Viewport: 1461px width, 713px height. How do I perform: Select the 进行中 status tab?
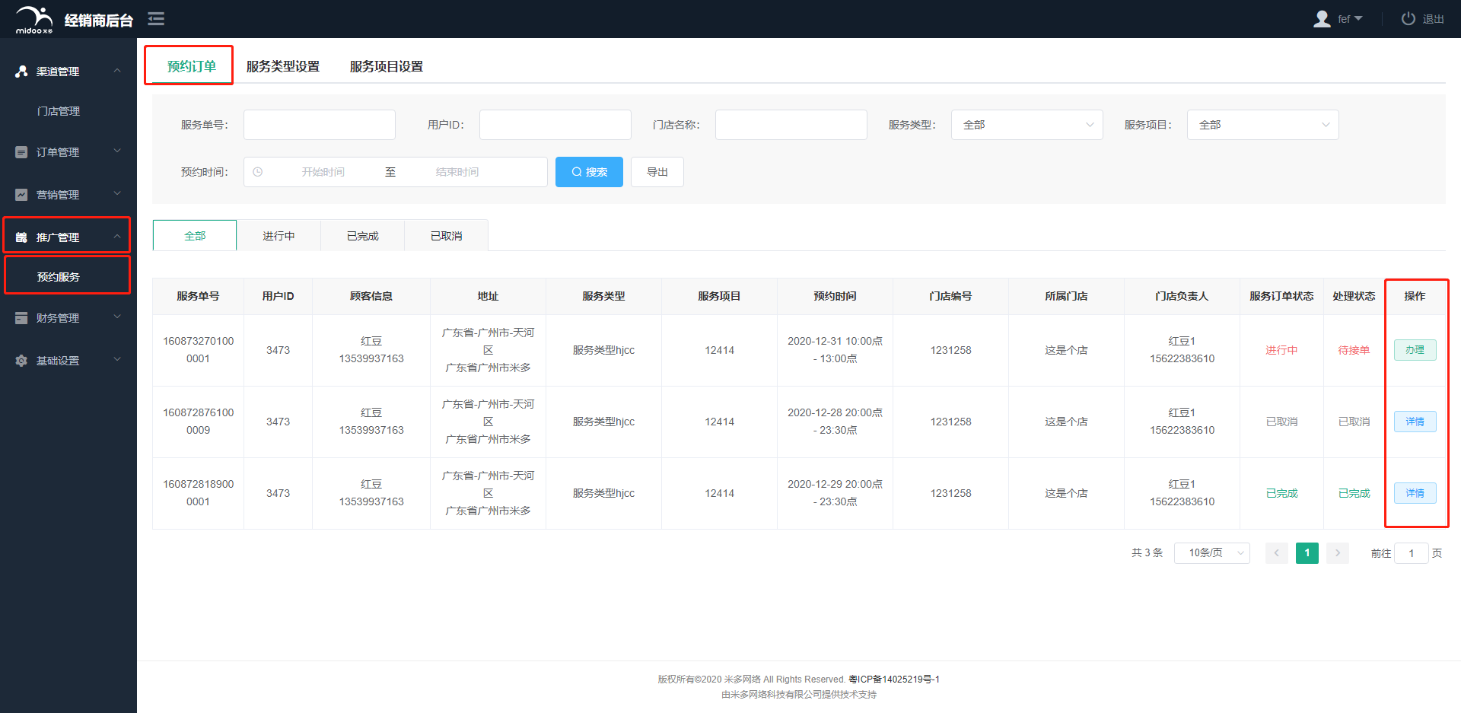point(279,236)
